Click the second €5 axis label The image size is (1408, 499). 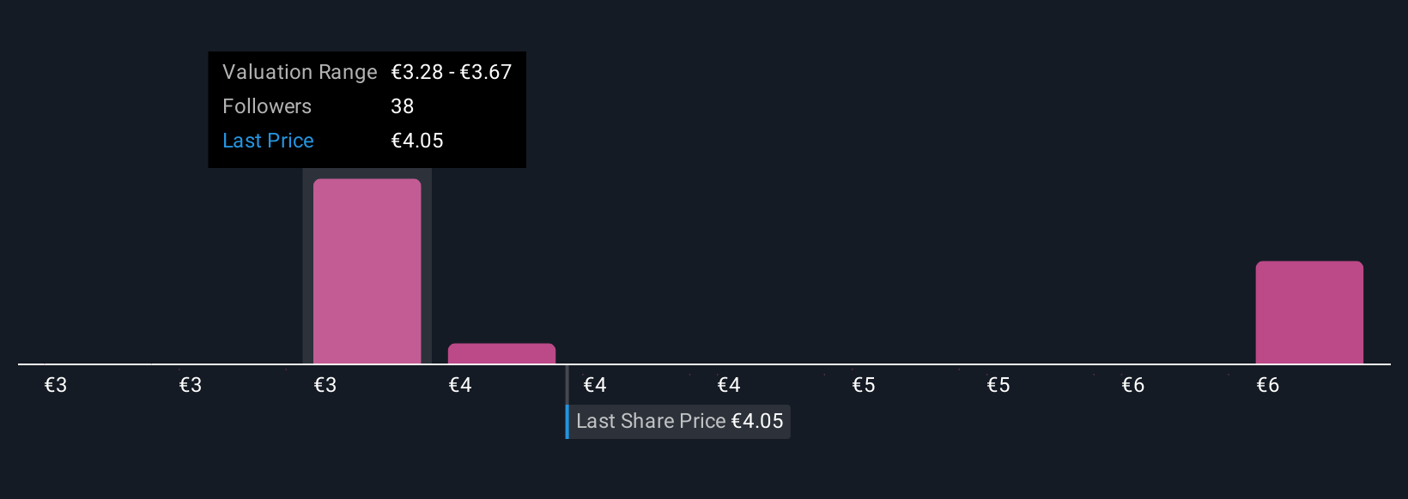998,385
